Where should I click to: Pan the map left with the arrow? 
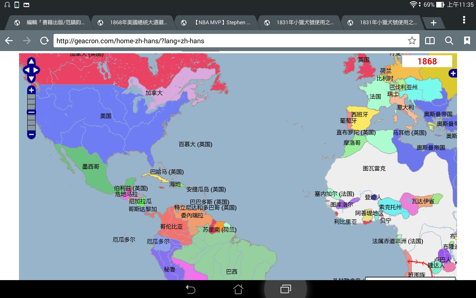[x=26, y=70]
